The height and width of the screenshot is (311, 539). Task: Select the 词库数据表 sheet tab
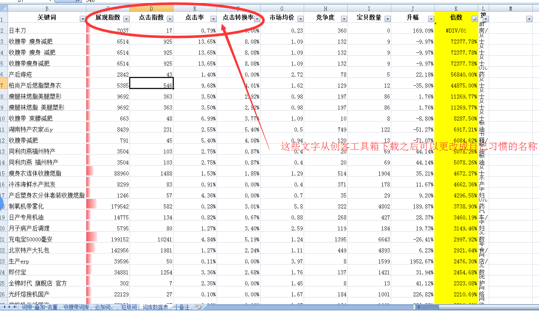click(155, 307)
